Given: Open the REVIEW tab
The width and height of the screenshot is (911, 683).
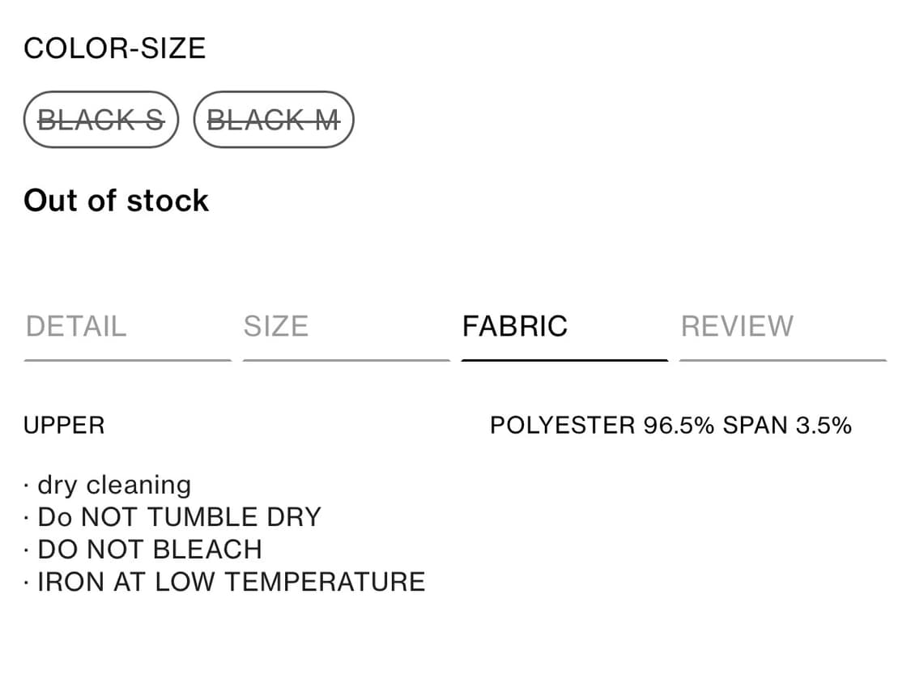Looking at the screenshot, I should pos(737,326).
